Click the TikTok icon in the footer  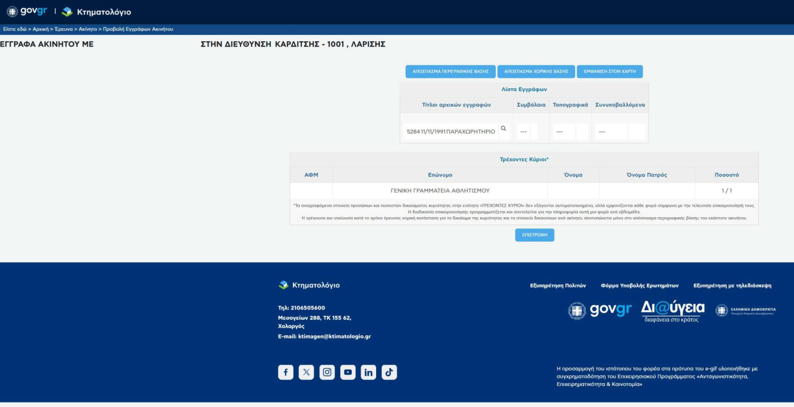(x=389, y=372)
